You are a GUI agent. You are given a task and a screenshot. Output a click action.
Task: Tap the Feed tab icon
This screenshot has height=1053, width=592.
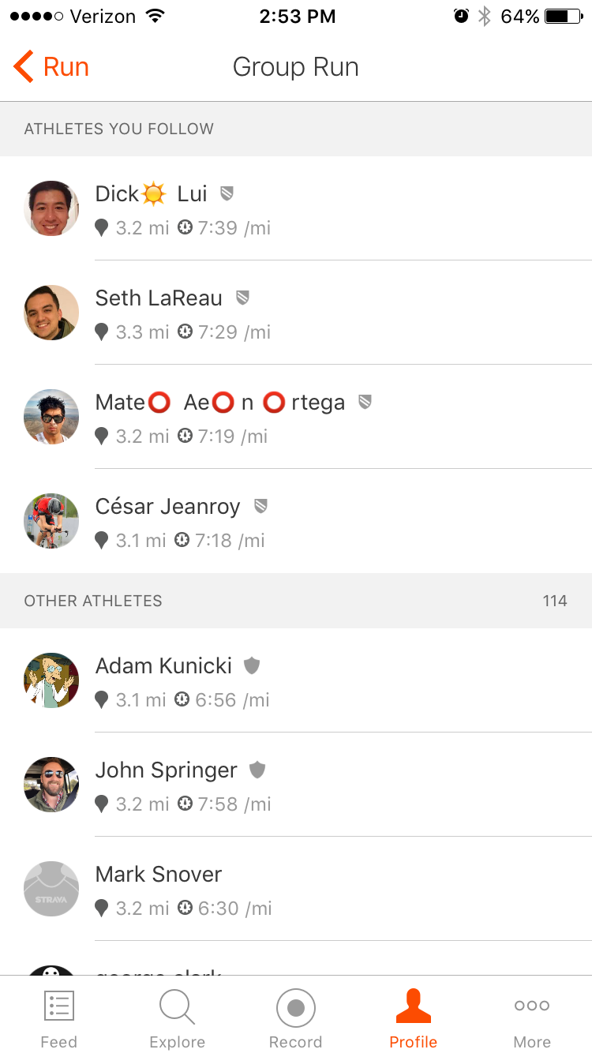(x=59, y=1006)
